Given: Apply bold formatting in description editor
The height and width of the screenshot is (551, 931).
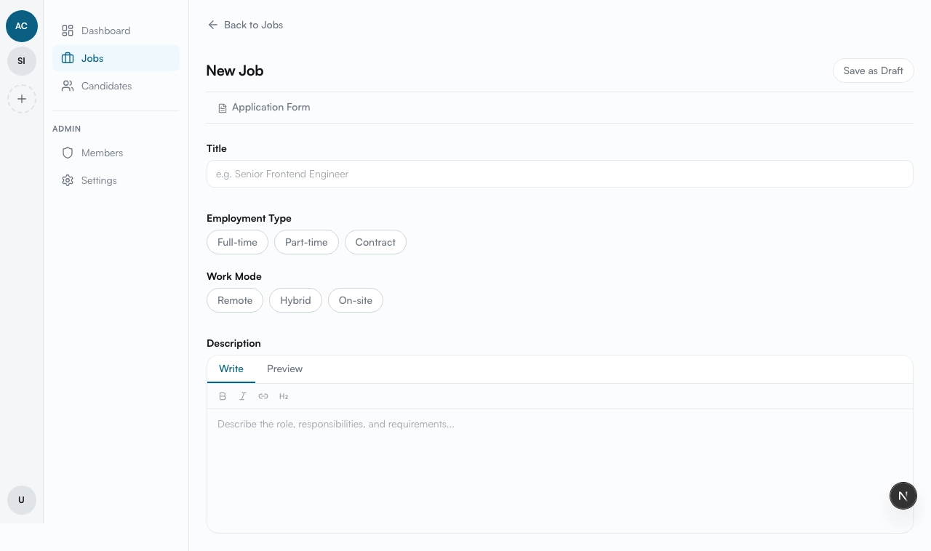Looking at the screenshot, I should coord(223,396).
